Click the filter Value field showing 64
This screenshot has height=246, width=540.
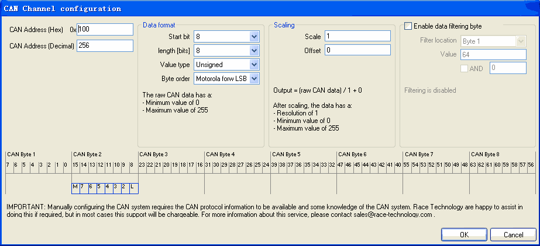tap(493, 54)
